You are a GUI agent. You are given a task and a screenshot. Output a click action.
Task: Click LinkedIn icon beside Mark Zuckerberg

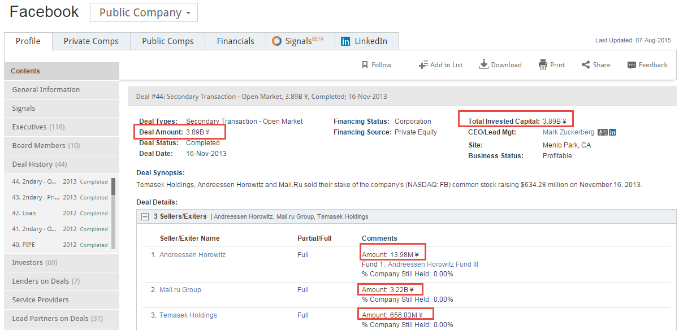[x=612, y=132]
